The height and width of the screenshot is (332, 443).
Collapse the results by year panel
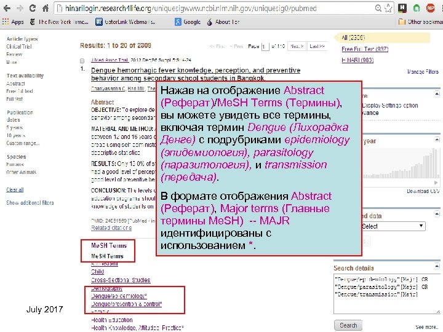click(437, 140)
